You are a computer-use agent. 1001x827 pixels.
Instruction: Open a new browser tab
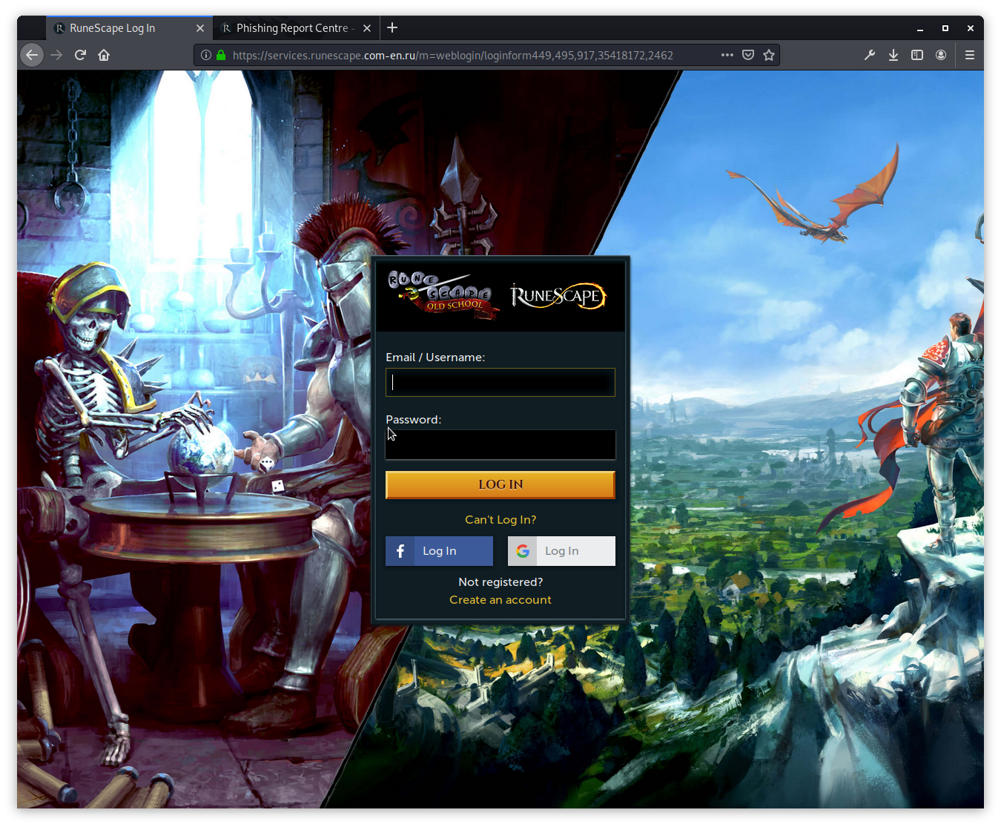[392, 27]
